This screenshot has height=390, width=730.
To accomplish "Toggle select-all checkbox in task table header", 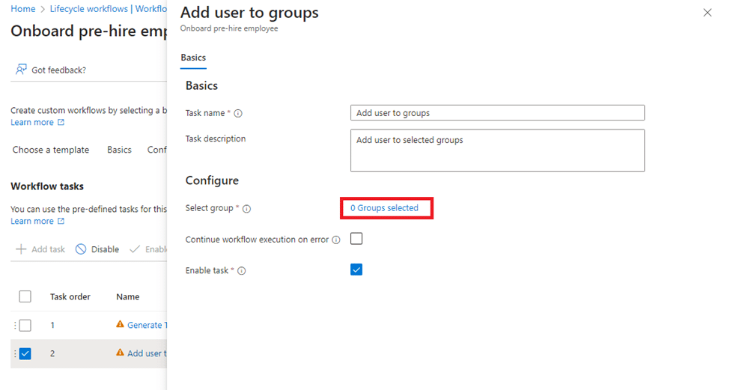I will point(25,296).
